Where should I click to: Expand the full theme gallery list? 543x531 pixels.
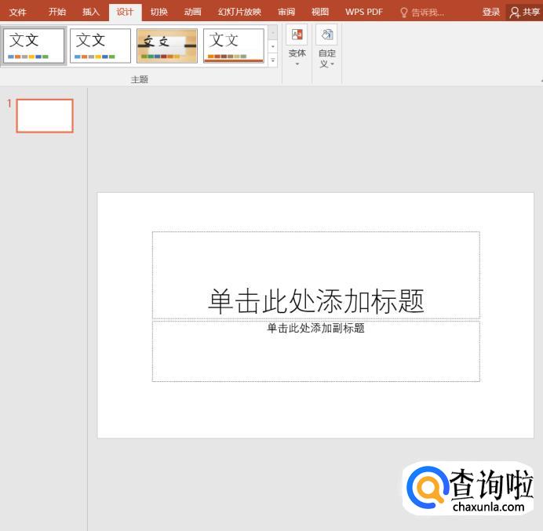click(273, 60)
